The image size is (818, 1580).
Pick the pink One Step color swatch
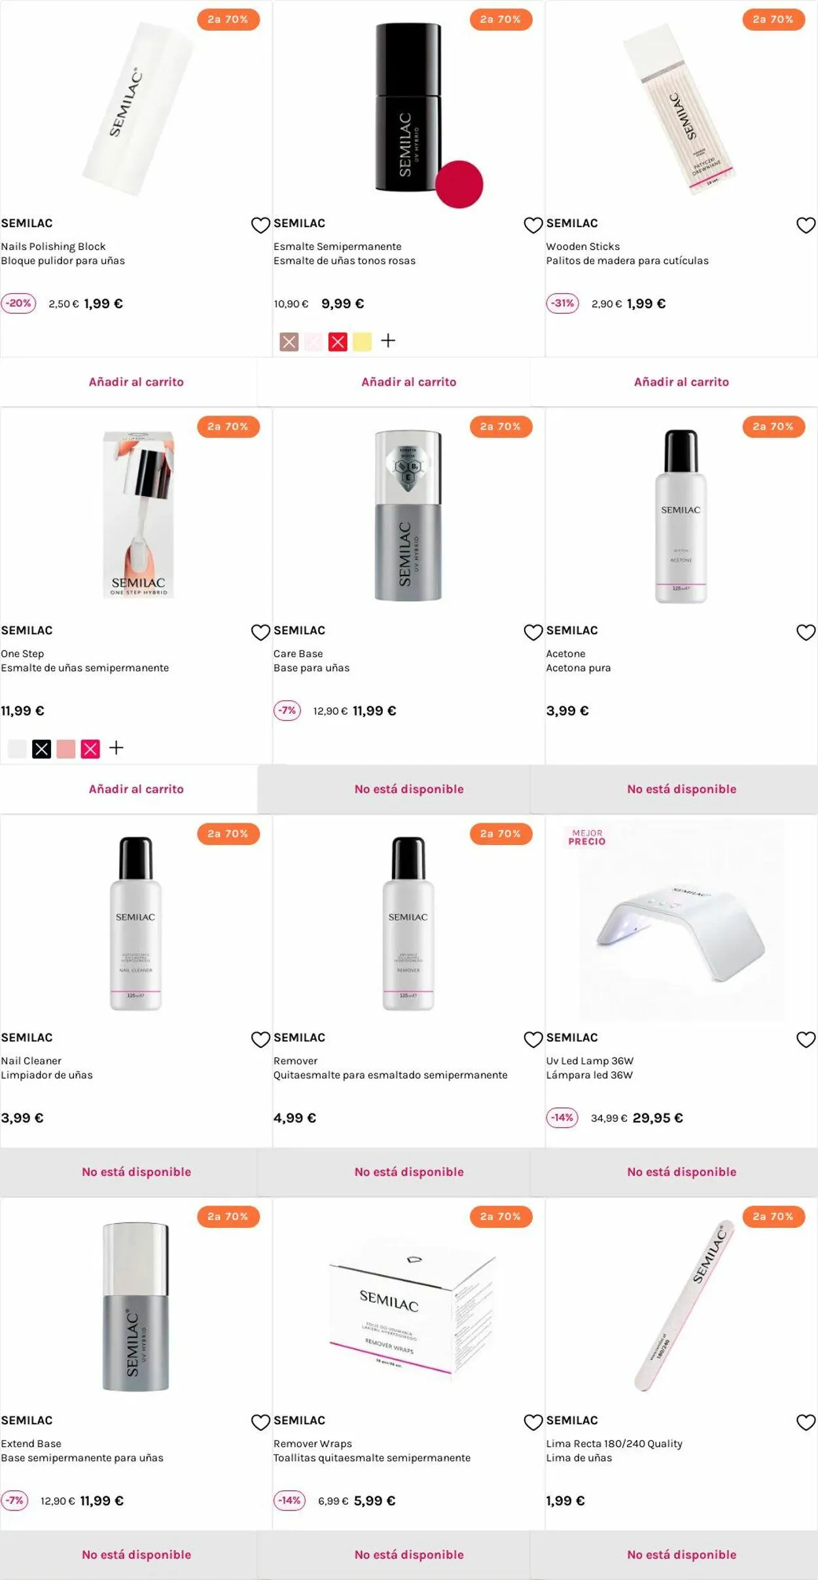coord(66,749)
